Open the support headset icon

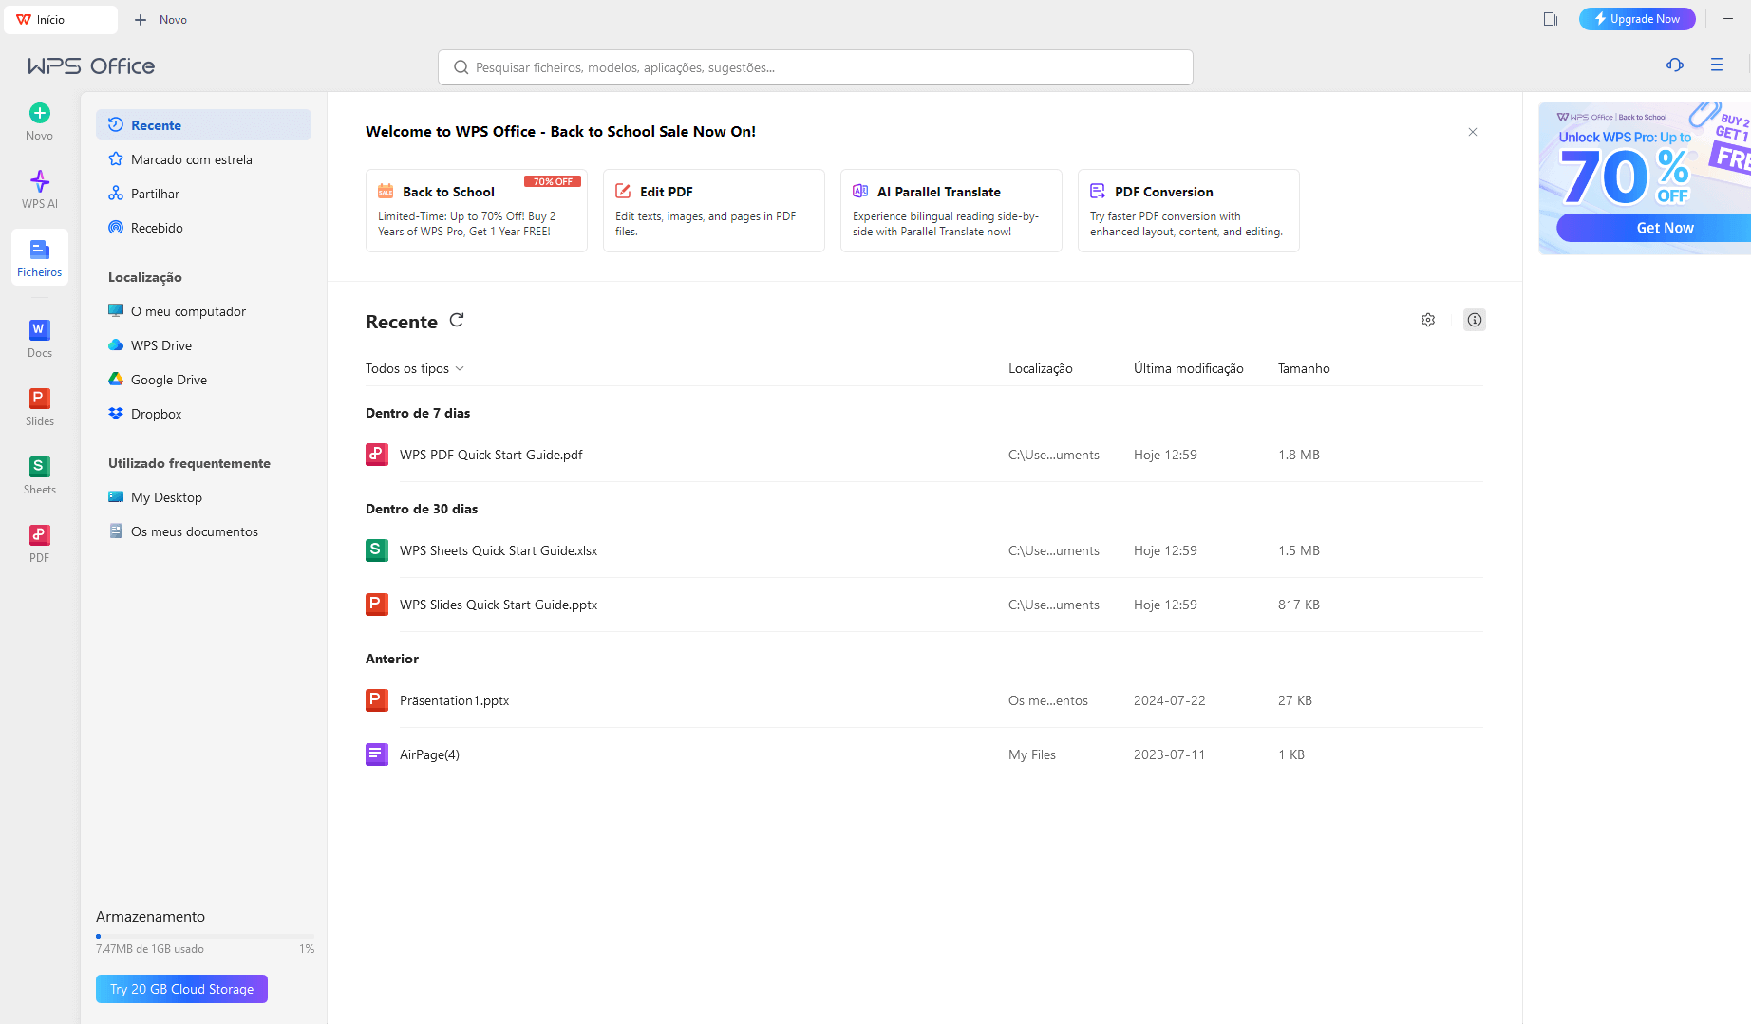[1675, 65]
